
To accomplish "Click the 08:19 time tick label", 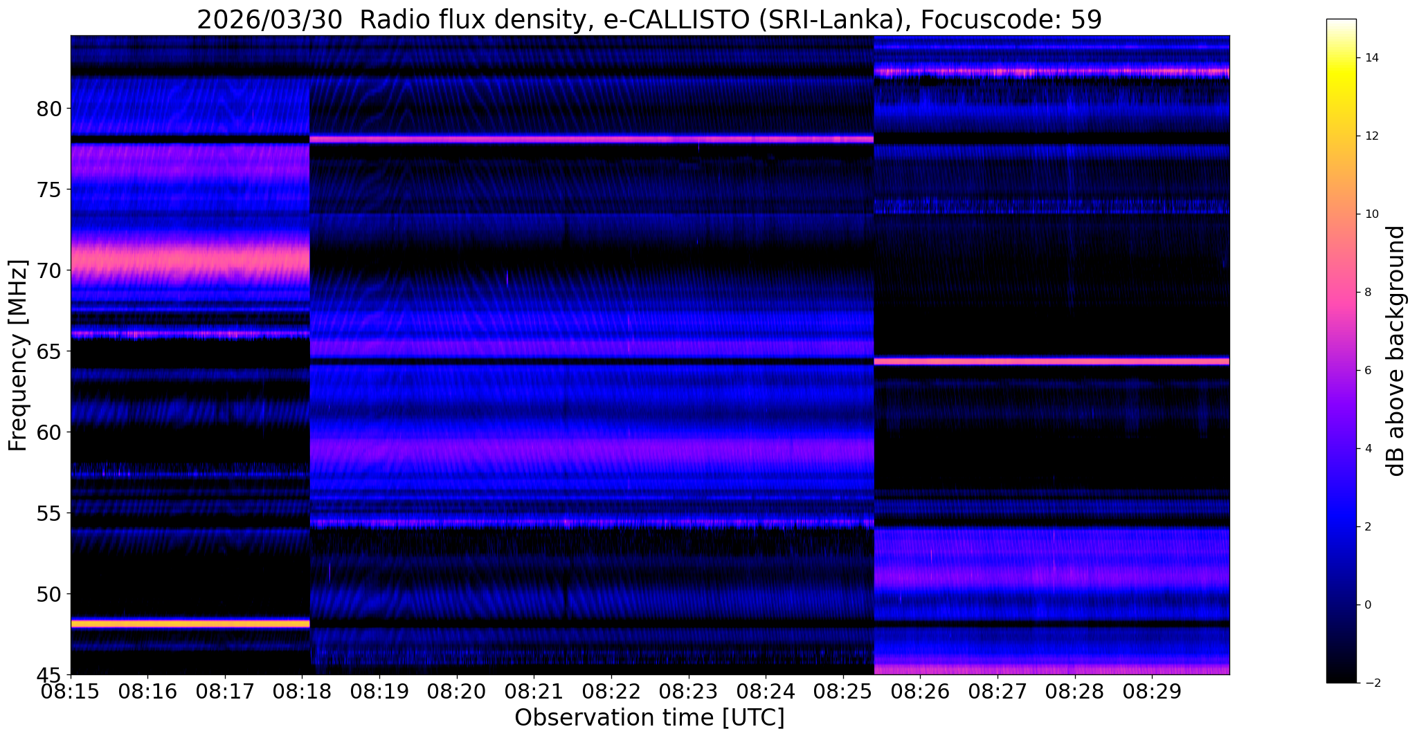I will 379,690.
